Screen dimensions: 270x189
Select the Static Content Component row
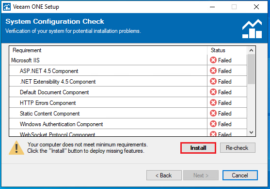pyautogui.click(x=128, y=113)
